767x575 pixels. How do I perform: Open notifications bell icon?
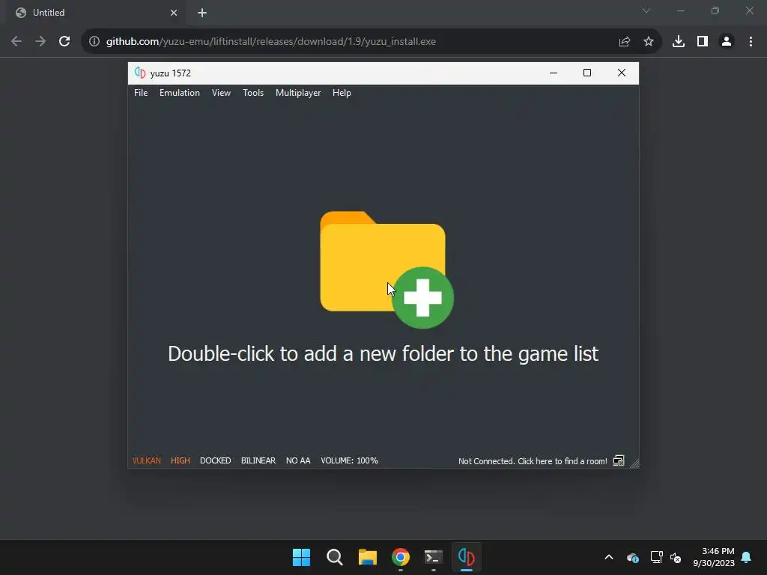(x=747, y=557)
